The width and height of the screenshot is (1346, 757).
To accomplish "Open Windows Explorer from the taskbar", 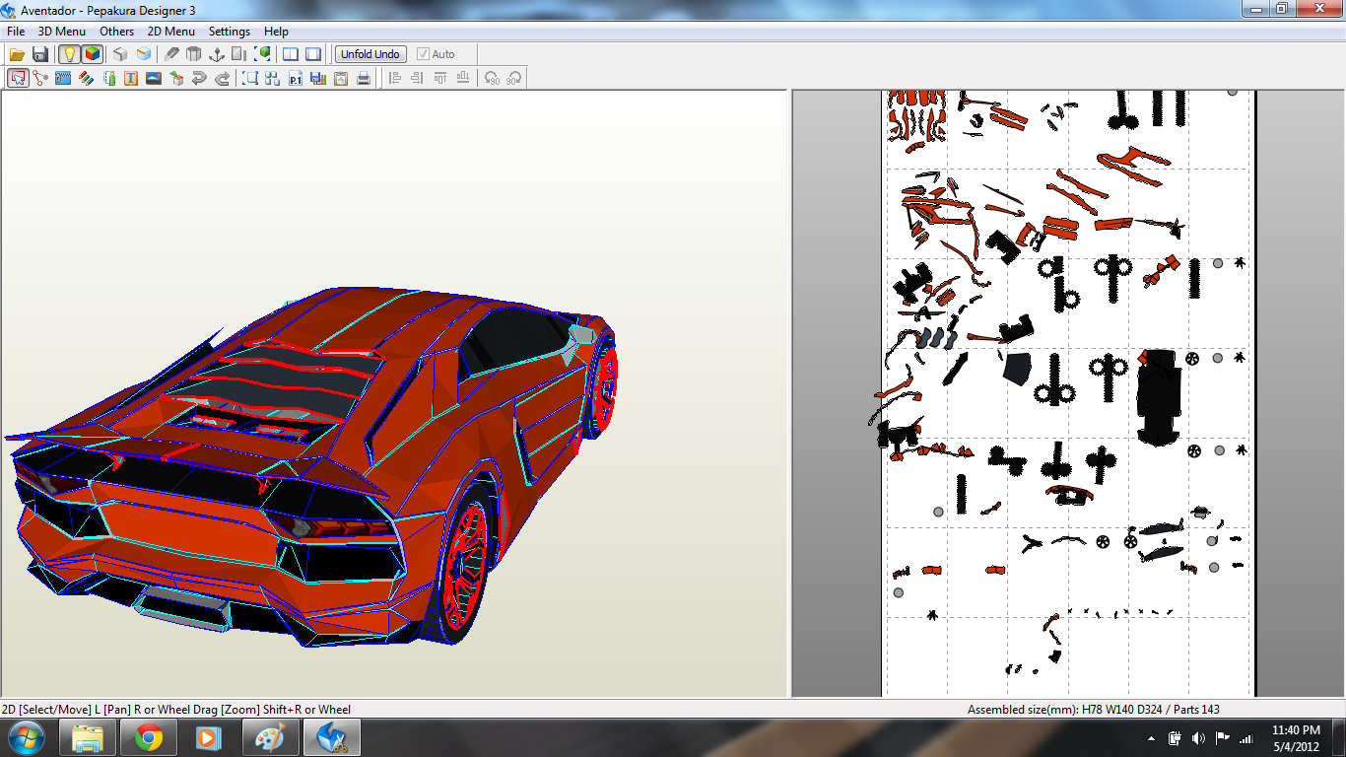I will pyautogui.click(x=88, y=737).
